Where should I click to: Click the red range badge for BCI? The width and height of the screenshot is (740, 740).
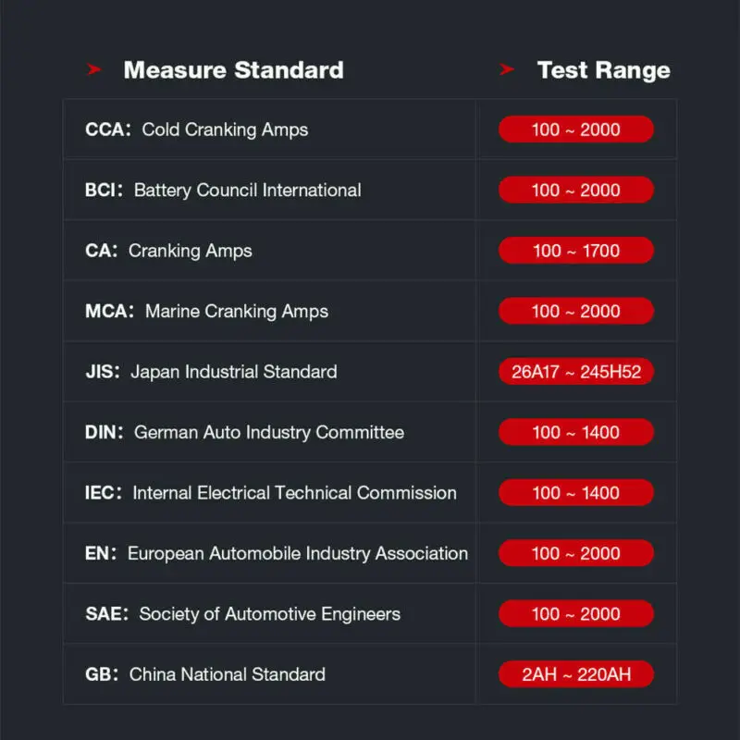[575, 191]
